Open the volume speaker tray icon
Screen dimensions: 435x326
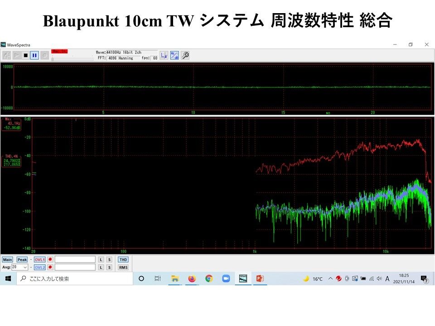(x=379, y=278)
